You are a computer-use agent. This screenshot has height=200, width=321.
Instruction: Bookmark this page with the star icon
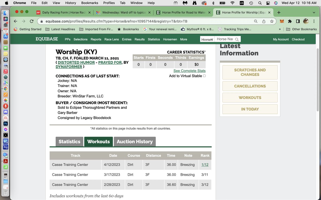(272, 21)
